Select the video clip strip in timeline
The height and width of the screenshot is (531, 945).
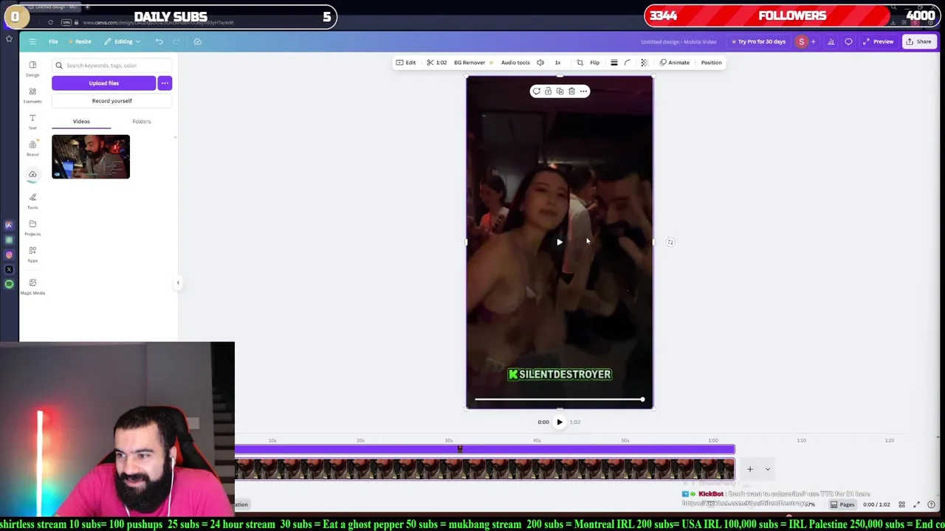(x=485, y=469)
